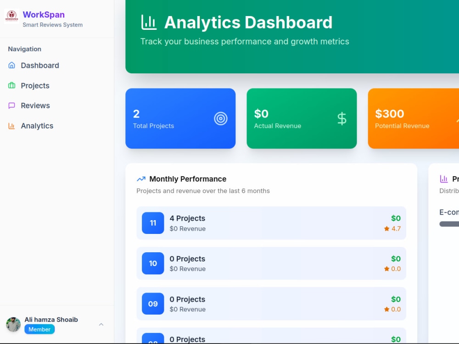Click the purple chart icon on right panel
Image resolution: width=459 pixels, height=344 pixels.
[444, 179]
